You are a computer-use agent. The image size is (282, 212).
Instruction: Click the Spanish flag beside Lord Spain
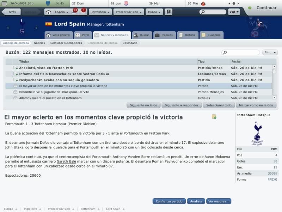(x=49, y=24)
